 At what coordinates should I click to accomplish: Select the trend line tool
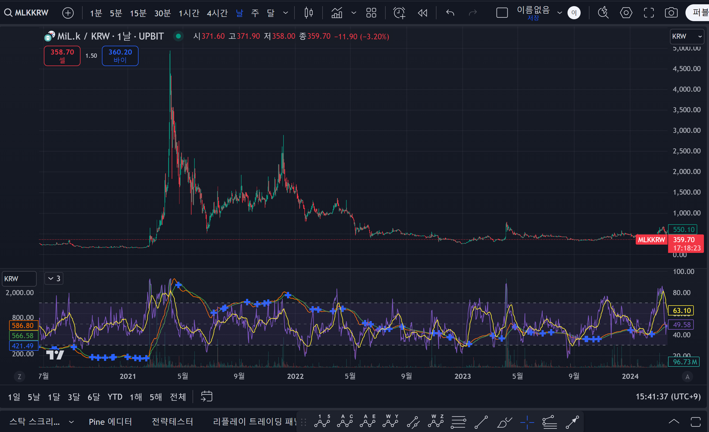coord(481,422)
